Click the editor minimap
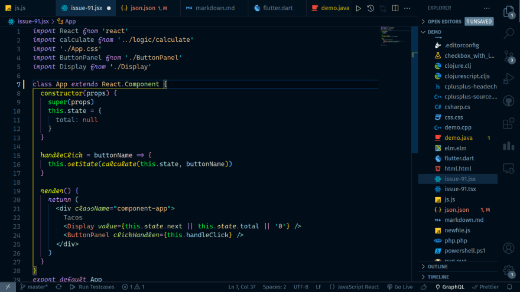Image resolution: width=520 pixels, height=292 pixels. click(x=395, y=36)
